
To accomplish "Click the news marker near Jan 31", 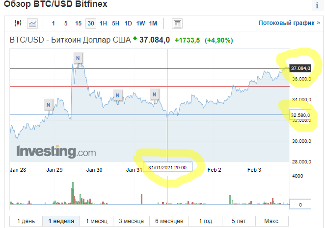I will [x=155, y=94].
